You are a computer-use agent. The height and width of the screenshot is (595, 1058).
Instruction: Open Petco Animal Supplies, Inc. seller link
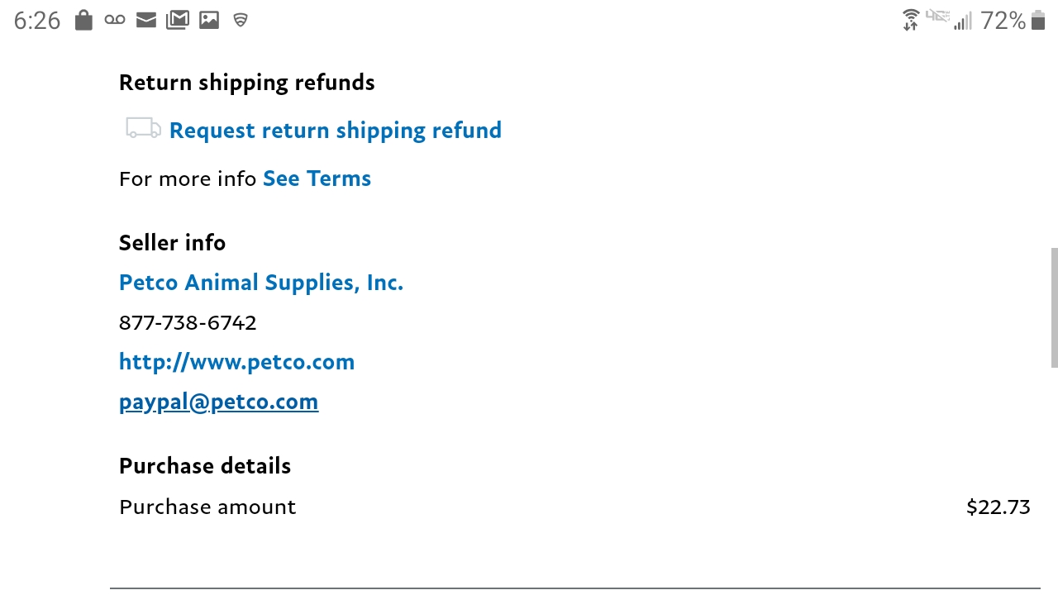(261, 283)
